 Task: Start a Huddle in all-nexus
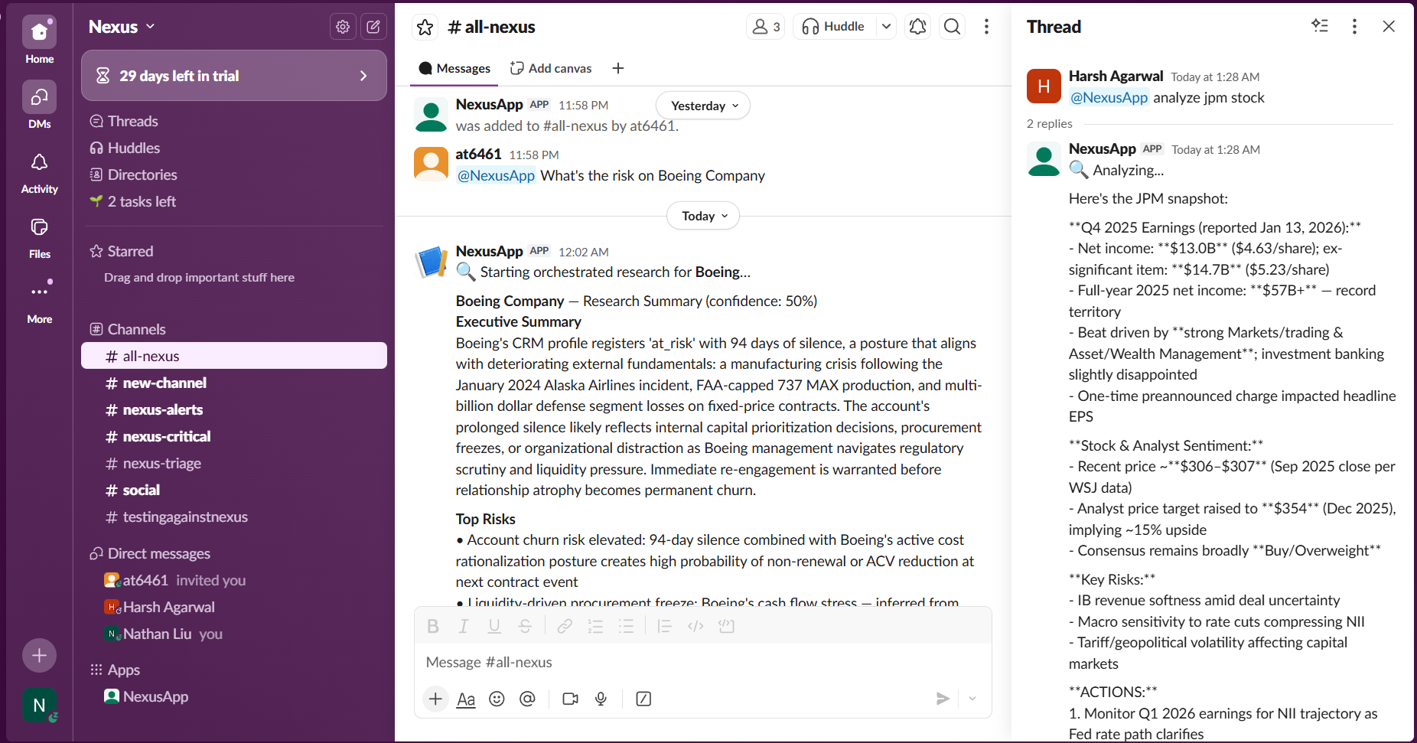[x=834, y=27]
